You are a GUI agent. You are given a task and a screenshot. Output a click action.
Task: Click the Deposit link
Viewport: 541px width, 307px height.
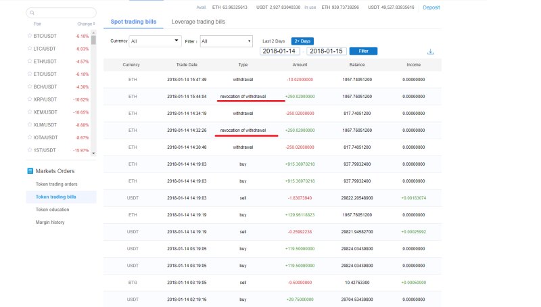click(431, 7)
